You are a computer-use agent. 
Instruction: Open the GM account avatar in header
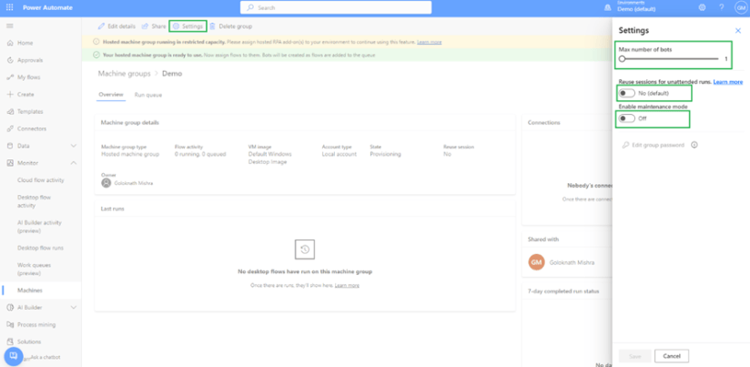740,7
